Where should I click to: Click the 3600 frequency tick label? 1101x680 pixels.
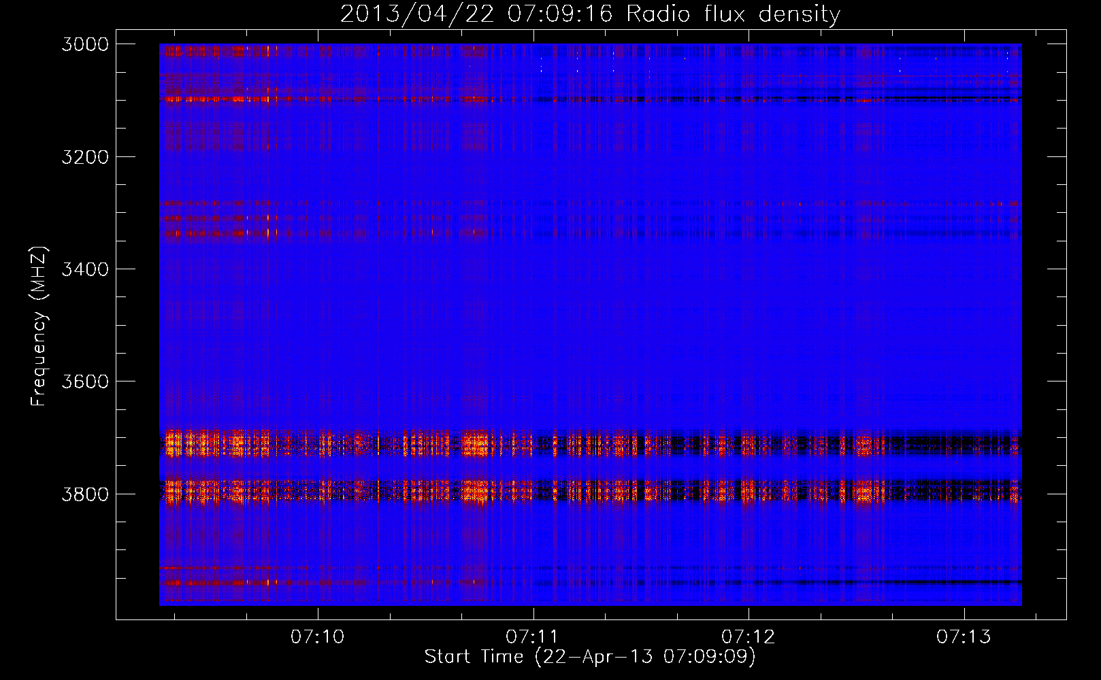[85, 381]
